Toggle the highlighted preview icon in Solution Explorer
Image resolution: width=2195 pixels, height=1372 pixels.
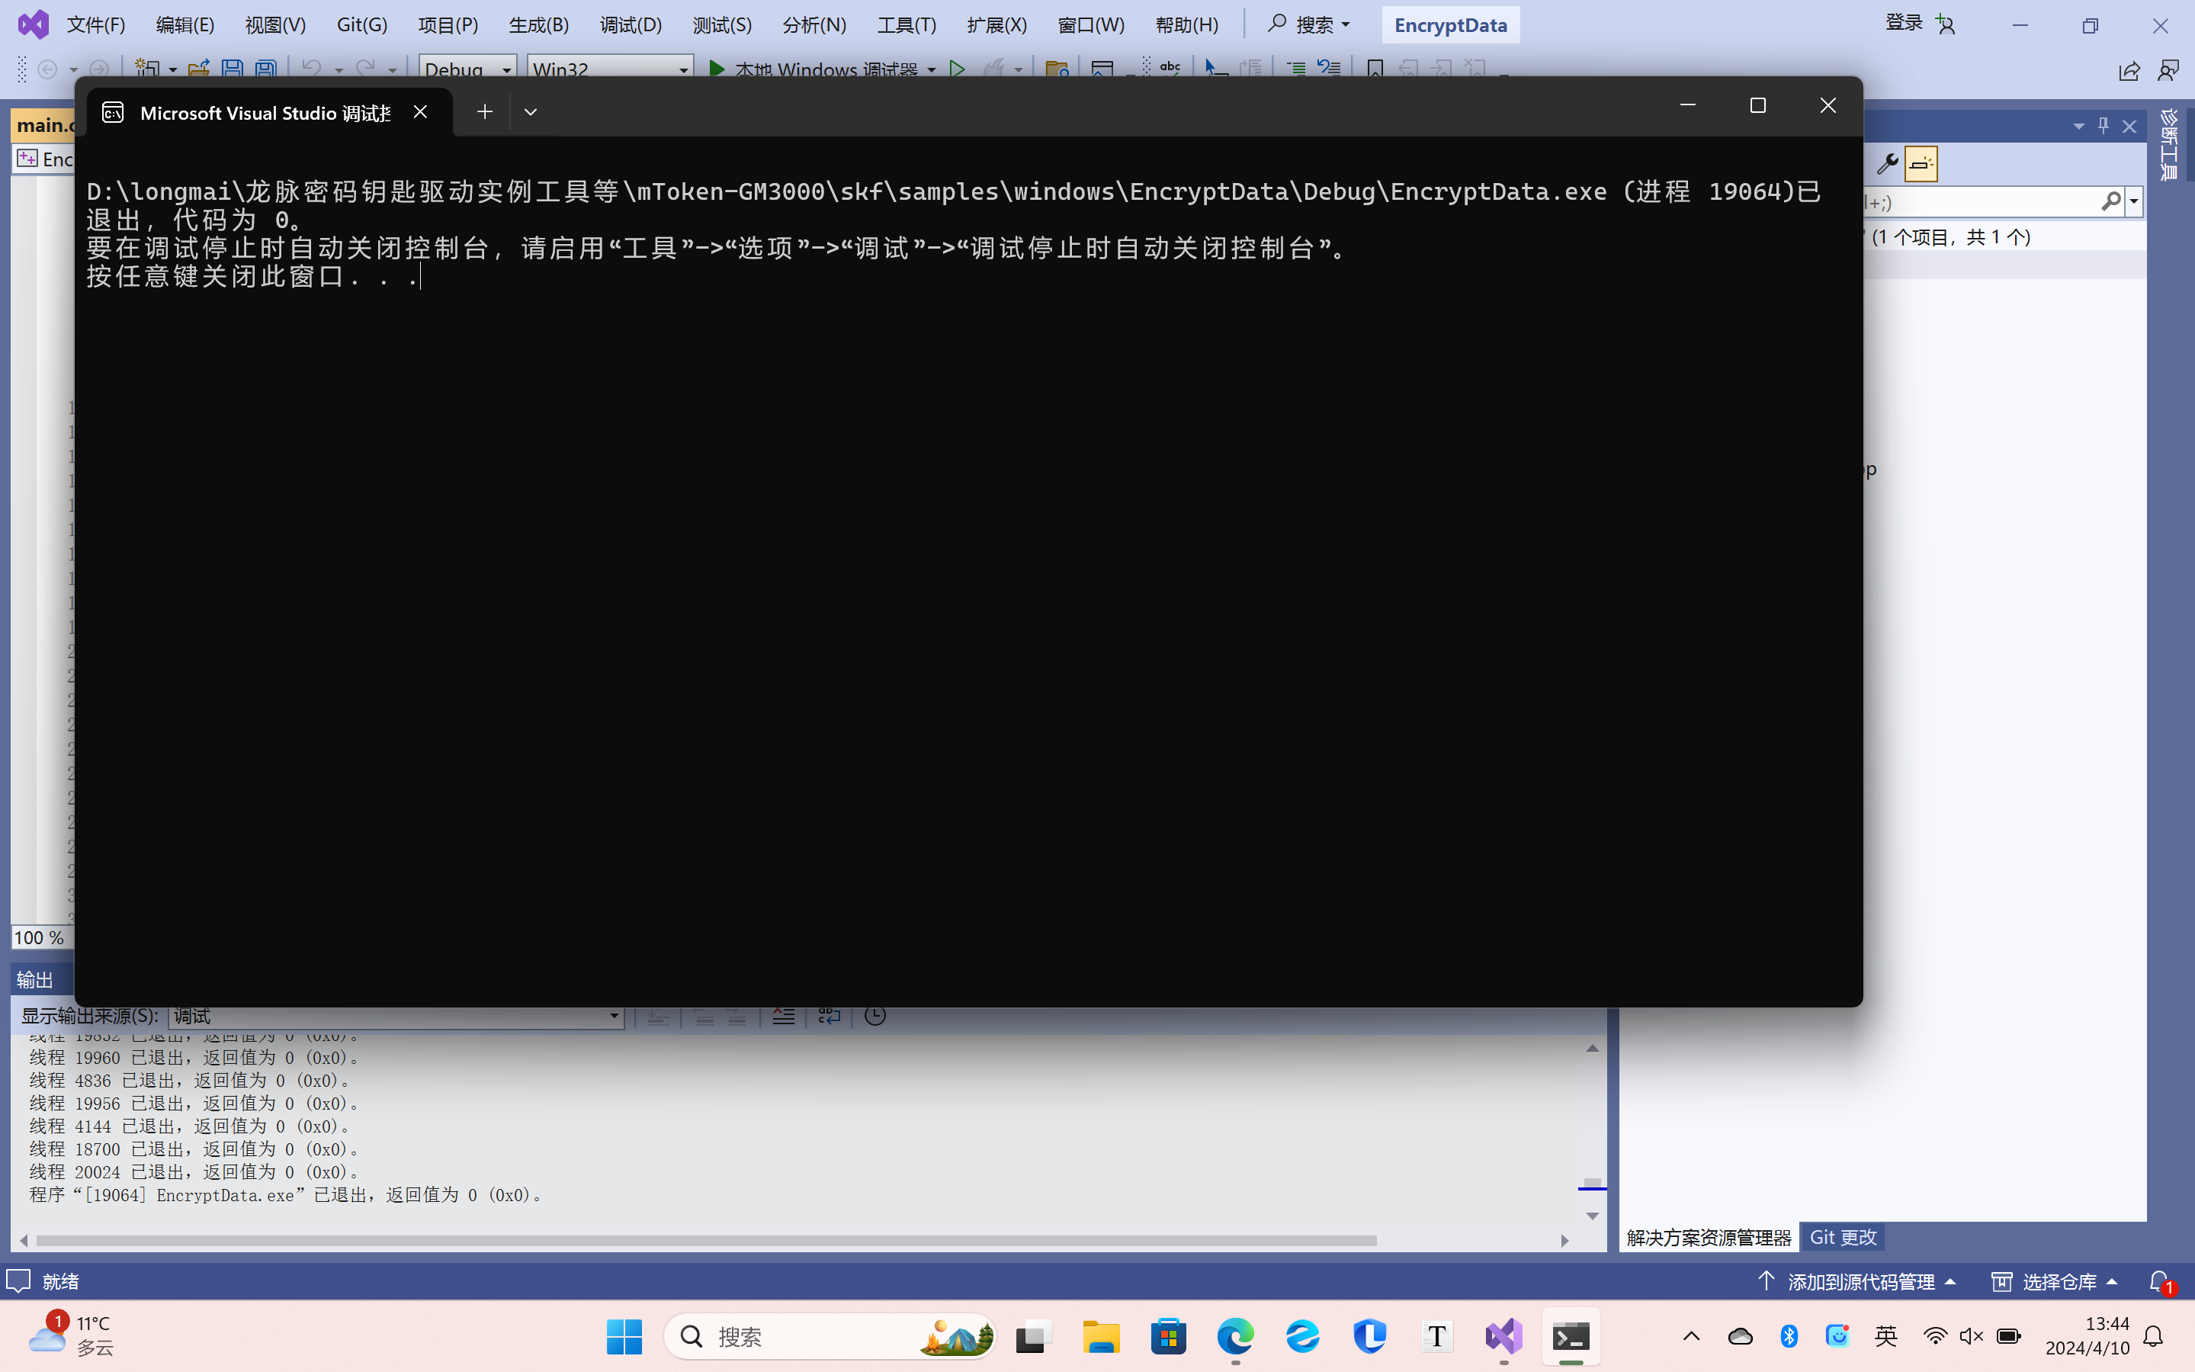pos(1921,164)
